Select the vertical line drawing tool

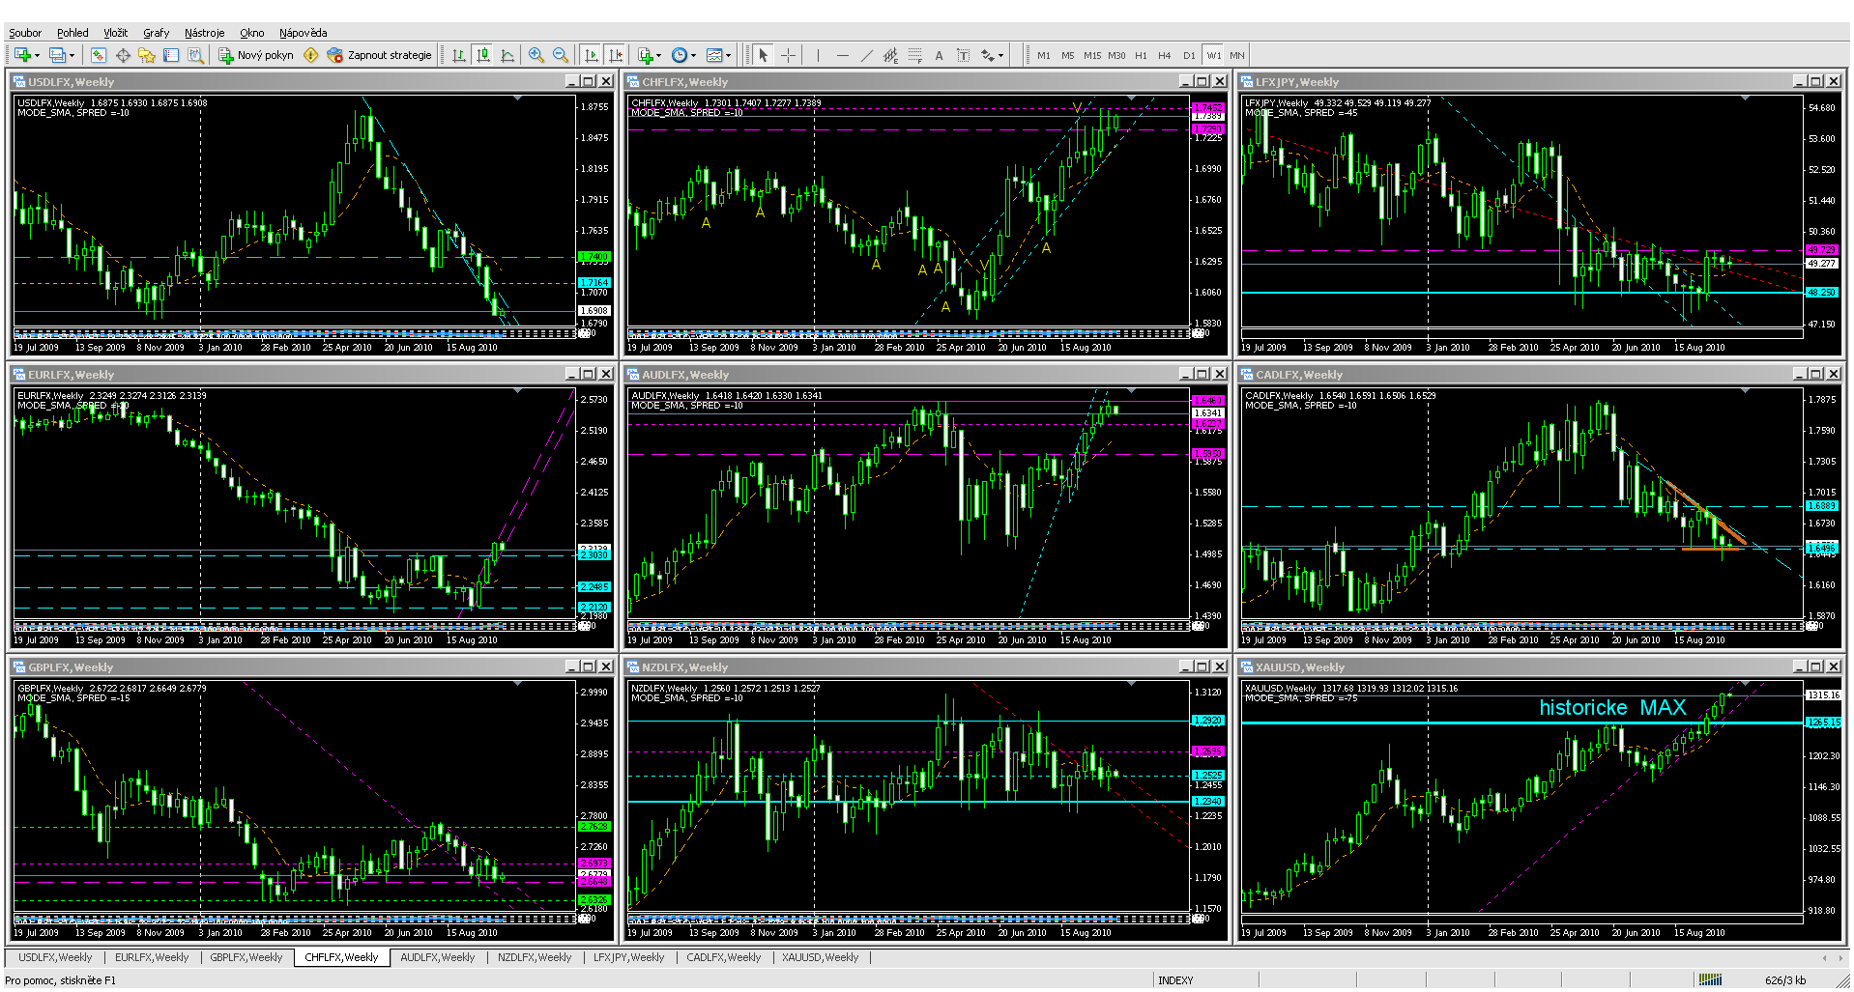818,55
